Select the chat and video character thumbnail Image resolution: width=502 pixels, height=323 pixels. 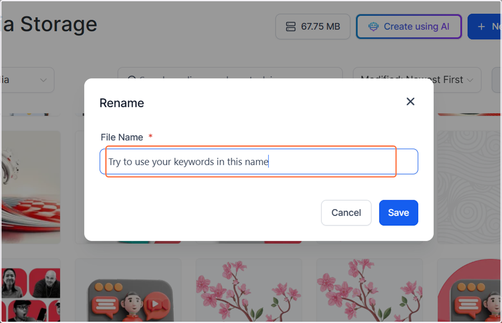[128, 290]
